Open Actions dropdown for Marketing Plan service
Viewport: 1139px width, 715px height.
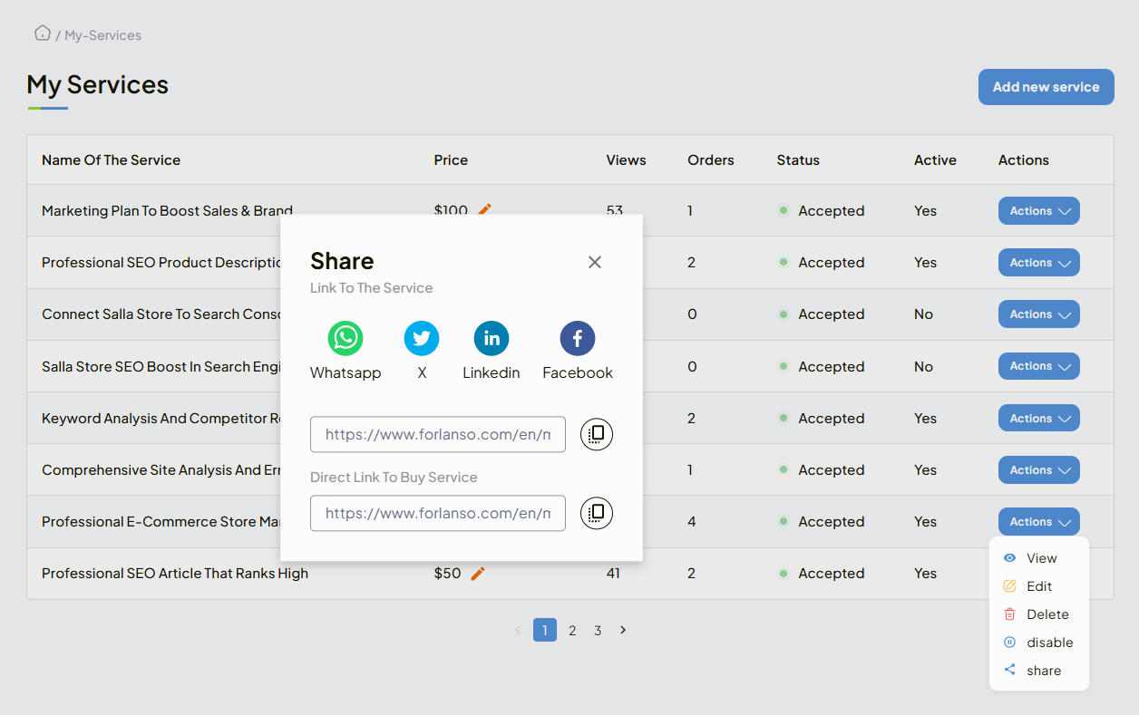coord(1038,211)
